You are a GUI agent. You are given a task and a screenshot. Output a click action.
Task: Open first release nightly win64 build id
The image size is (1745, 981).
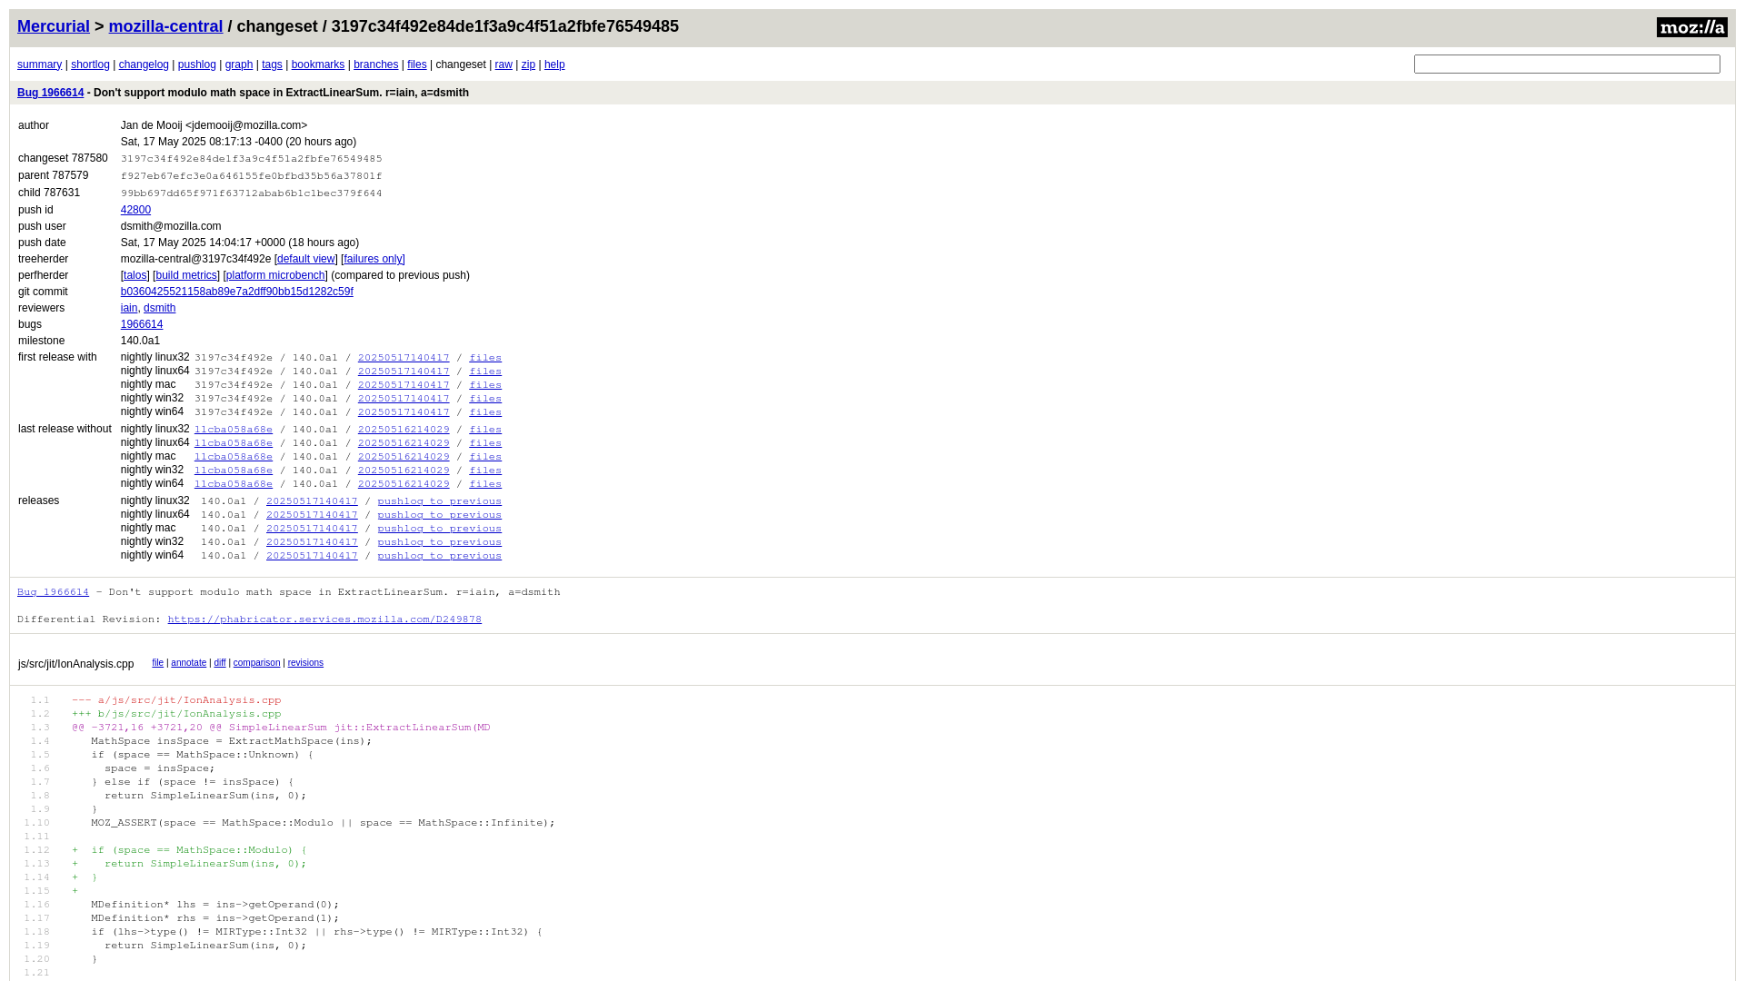click(x=404, y=412)
